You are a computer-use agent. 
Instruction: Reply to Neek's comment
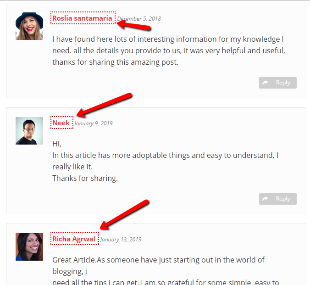click(x=278, y=199)
